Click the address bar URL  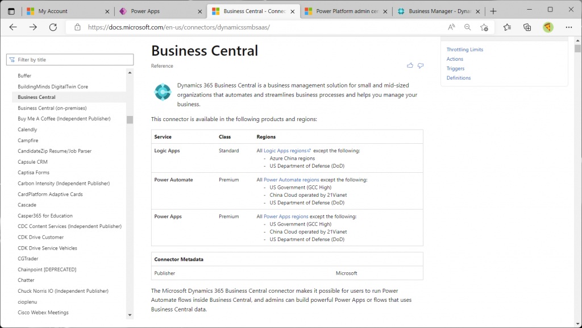[179, 27]
